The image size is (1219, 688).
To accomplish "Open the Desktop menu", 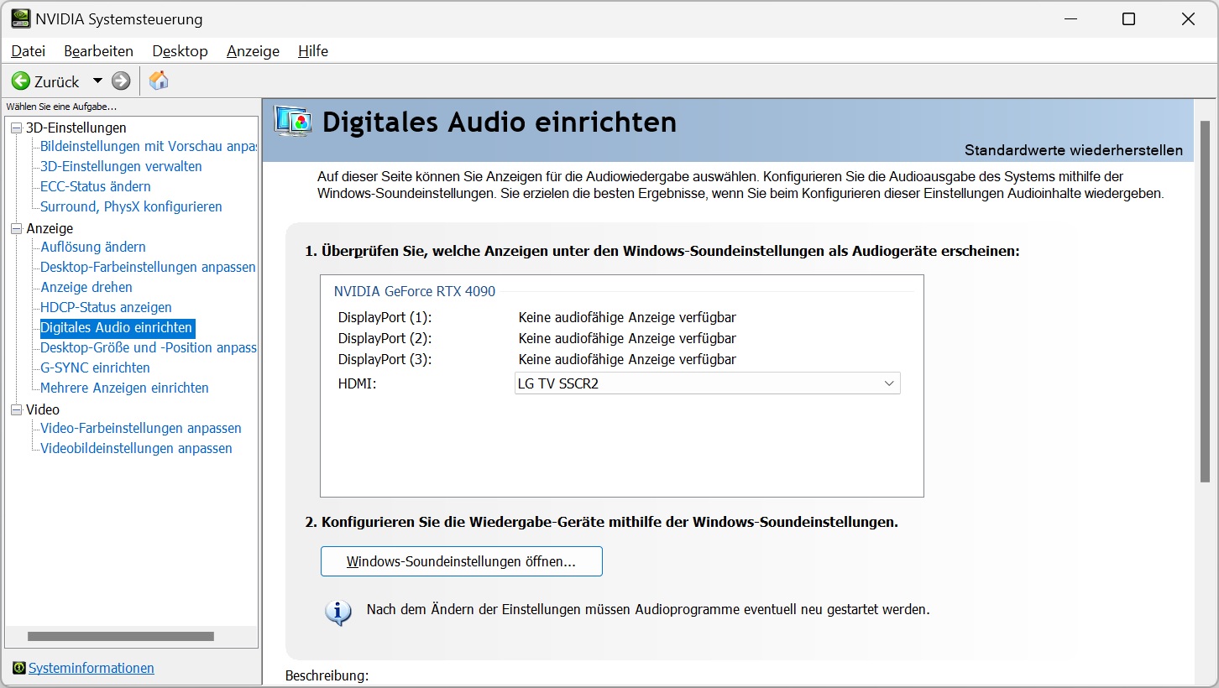I will [180, 51].
